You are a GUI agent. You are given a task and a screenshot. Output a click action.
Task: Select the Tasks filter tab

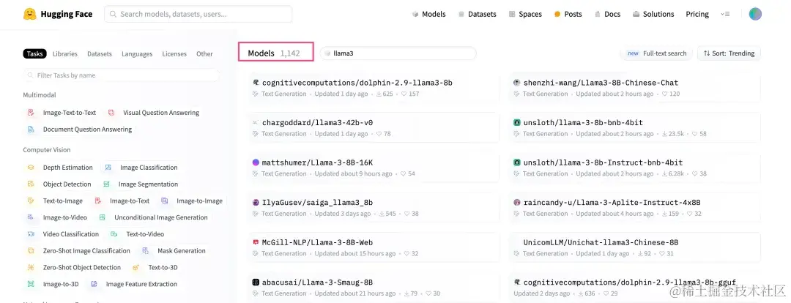coord(35,53)
